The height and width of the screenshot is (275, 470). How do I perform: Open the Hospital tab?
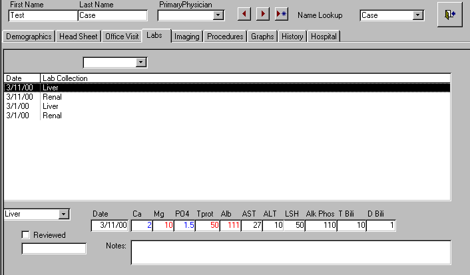(324, 37)
